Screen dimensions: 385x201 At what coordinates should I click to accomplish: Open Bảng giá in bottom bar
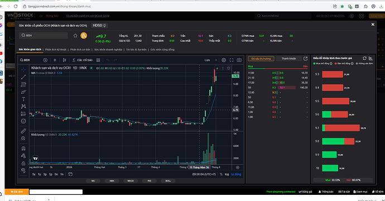[x=305, y=192]
